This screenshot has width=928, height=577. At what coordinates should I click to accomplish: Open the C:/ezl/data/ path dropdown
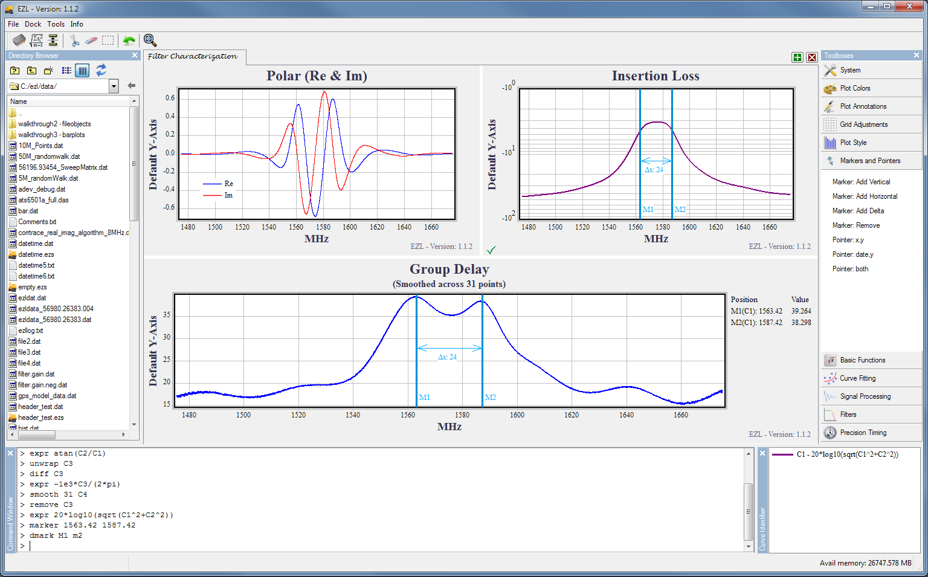[114, 86]
